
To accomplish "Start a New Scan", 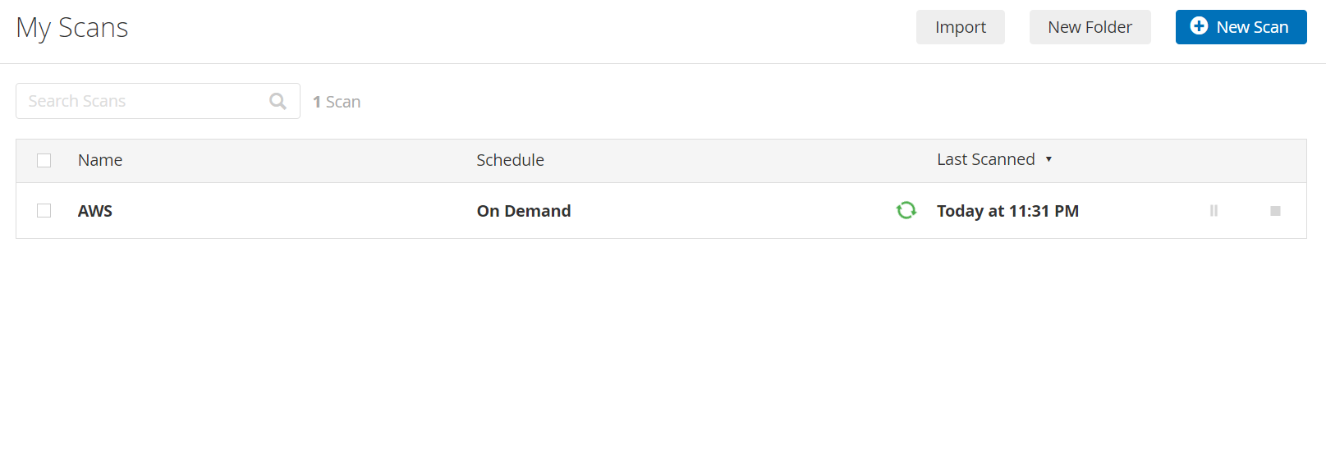I will pyautogui.click(x=1241, y=27).
